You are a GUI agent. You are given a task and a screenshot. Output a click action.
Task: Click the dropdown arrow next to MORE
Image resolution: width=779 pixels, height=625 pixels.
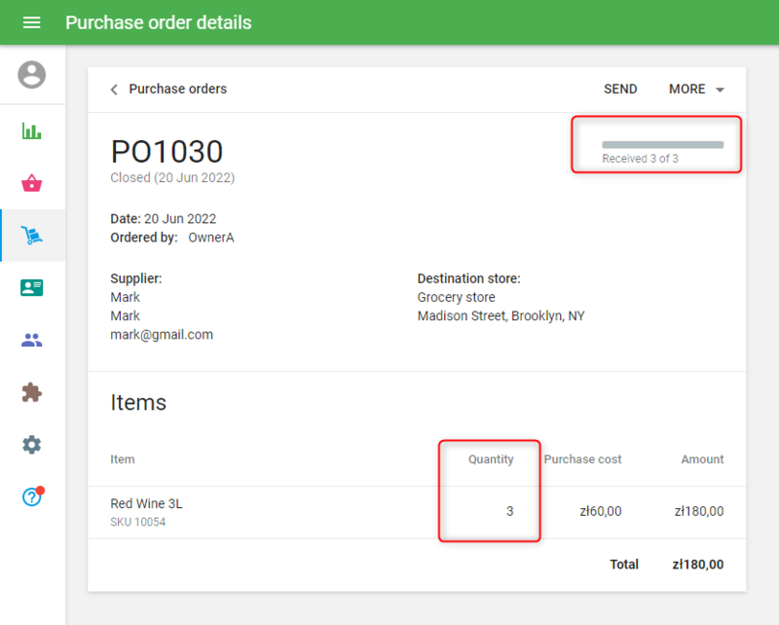tap(721, 90)
